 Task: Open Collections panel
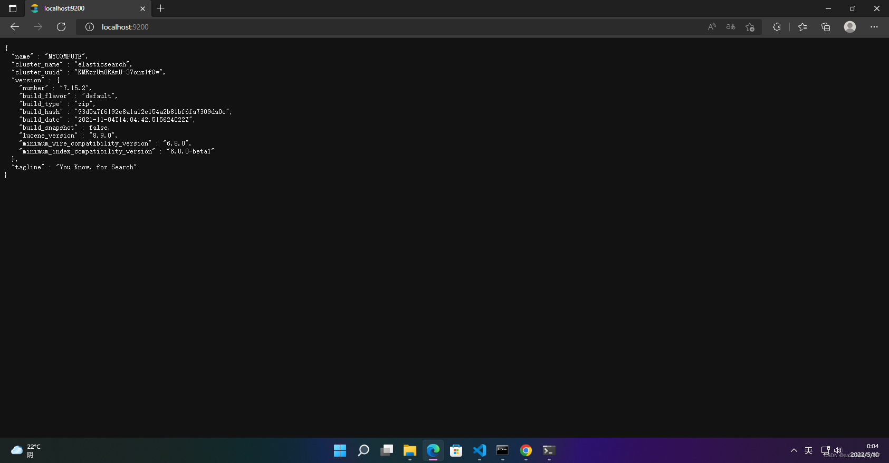click(x=826, y=27)
